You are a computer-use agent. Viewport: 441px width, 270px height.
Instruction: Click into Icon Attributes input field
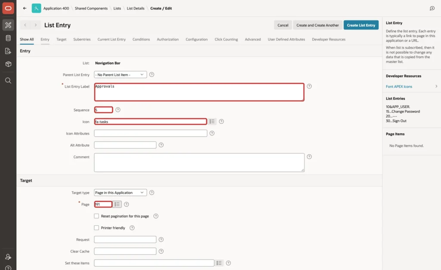[150, 133]
